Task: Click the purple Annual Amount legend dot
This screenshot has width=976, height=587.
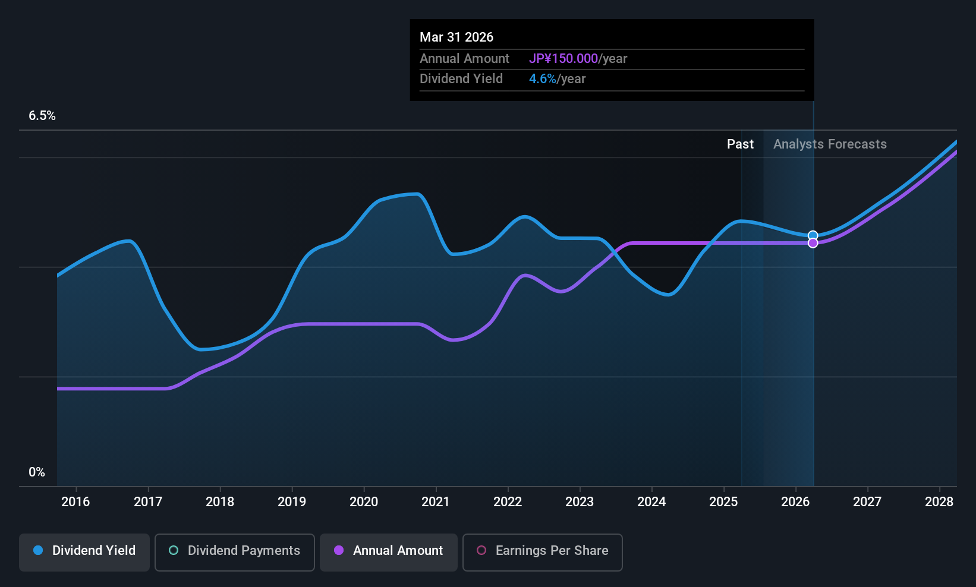Action: tap(339, 551)
